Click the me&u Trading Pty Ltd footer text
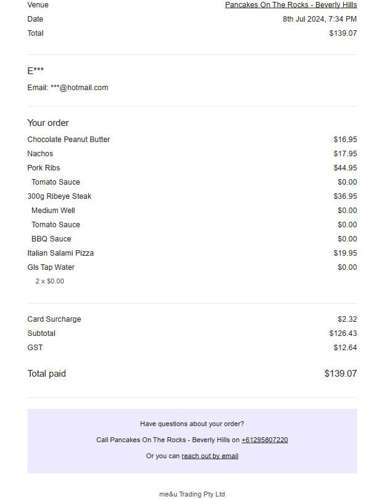The image size is (379, 499). point(192,494)
